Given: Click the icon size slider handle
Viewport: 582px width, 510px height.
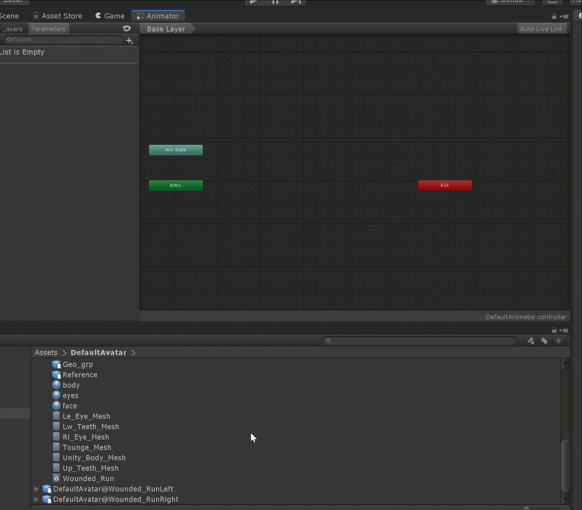Looking at the screenshot, I should (x=526, y=508).
